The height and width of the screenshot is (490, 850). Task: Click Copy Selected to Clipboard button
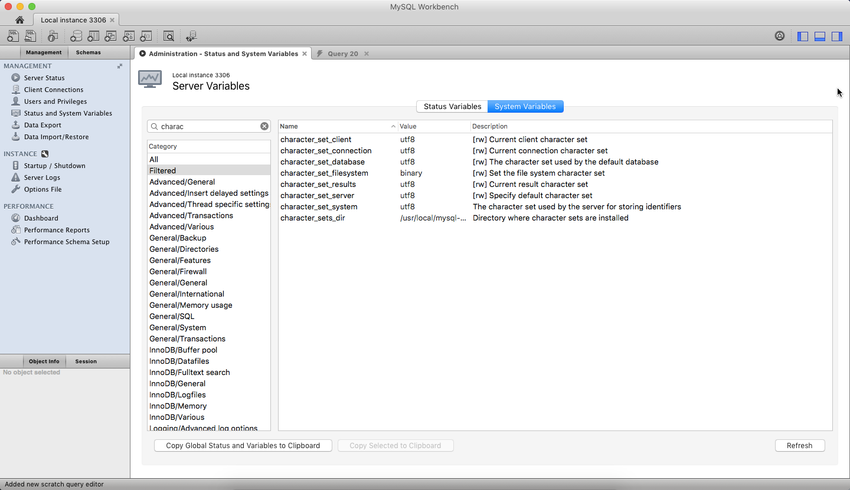point(395,446)
